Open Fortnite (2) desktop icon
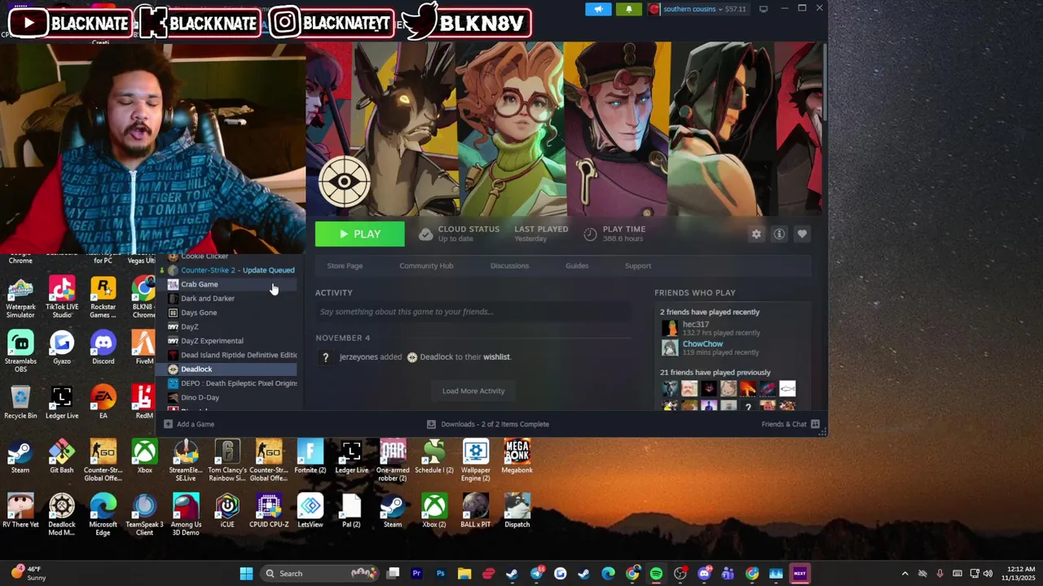1043x586 pixels. click(310, 457)
